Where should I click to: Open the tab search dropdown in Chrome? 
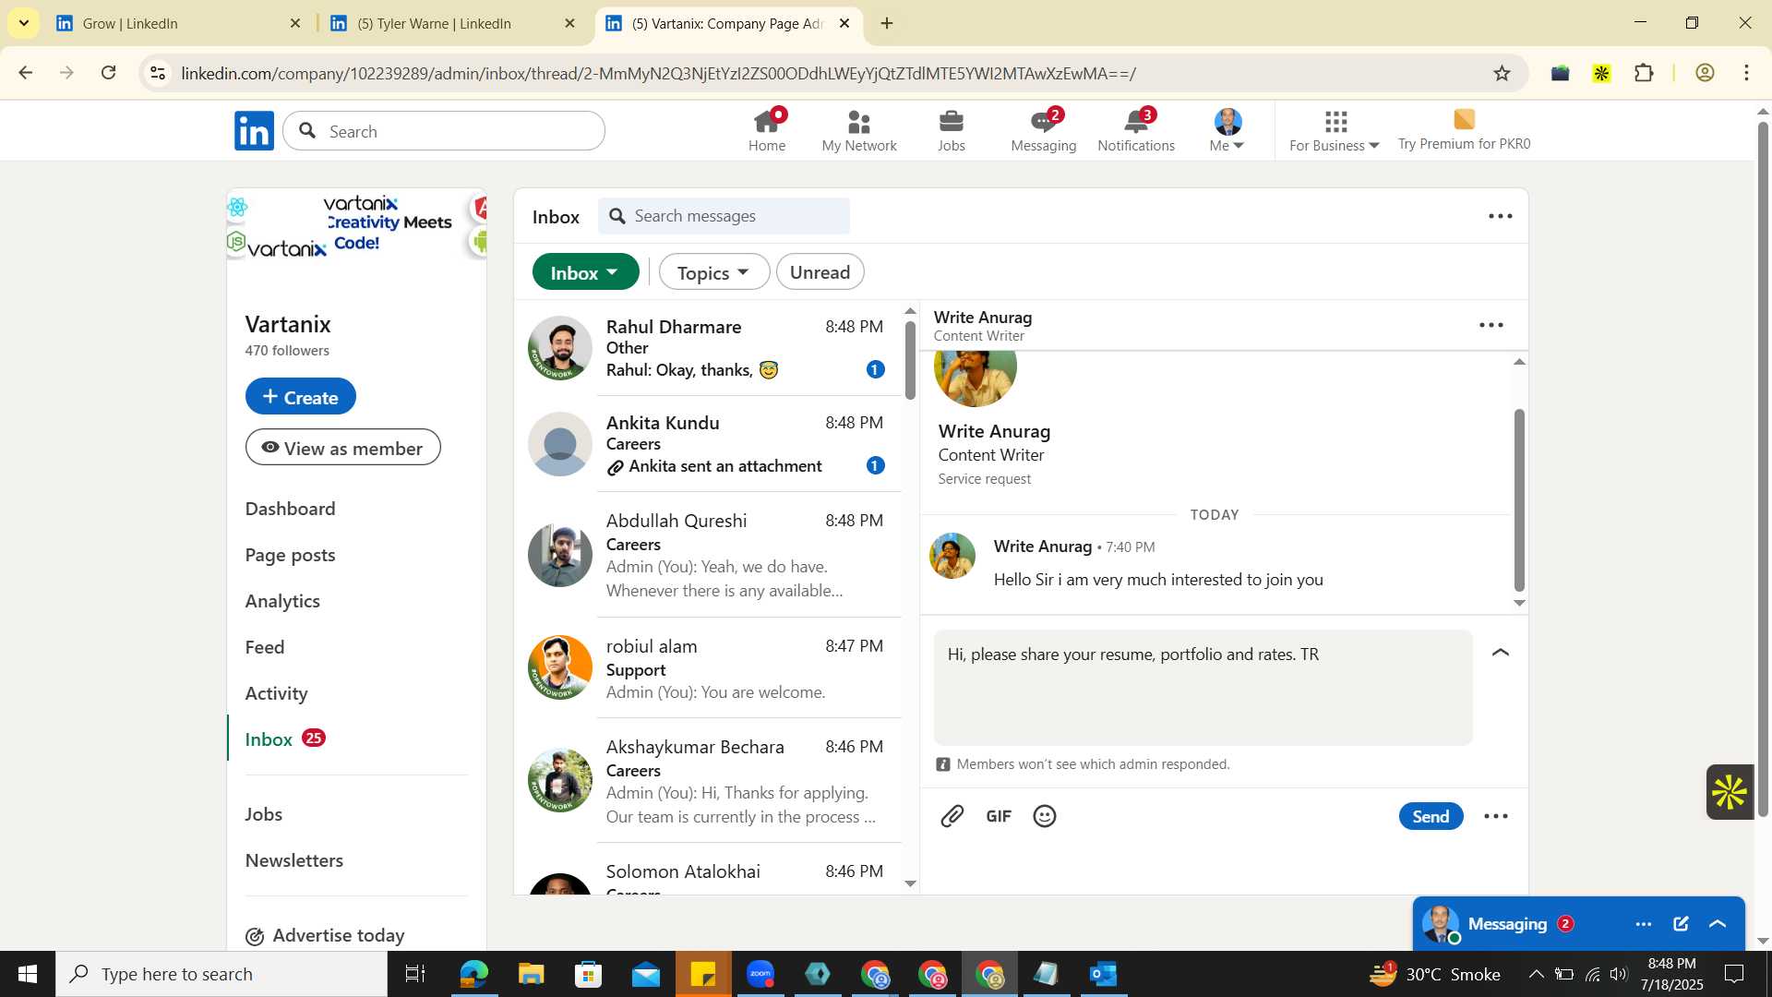click(23, 23)
